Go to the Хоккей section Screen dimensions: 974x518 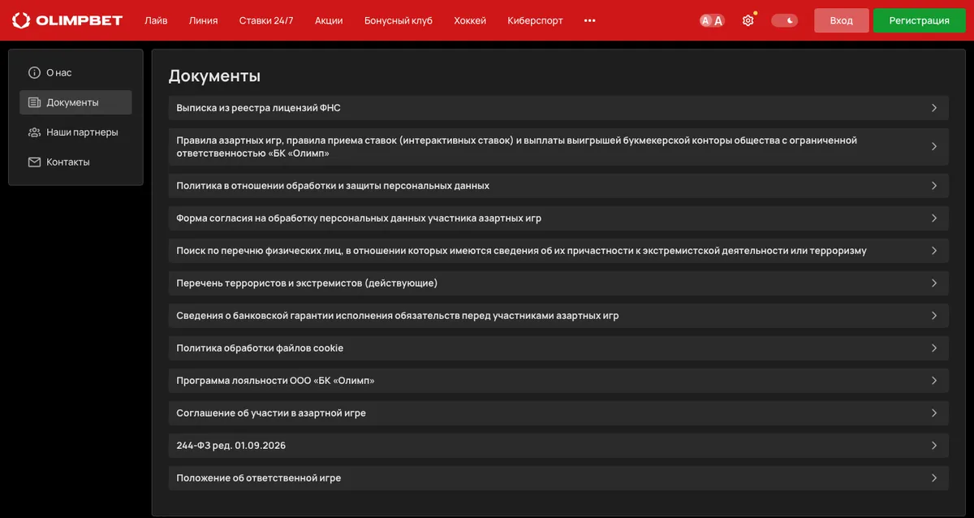(470, 20)
